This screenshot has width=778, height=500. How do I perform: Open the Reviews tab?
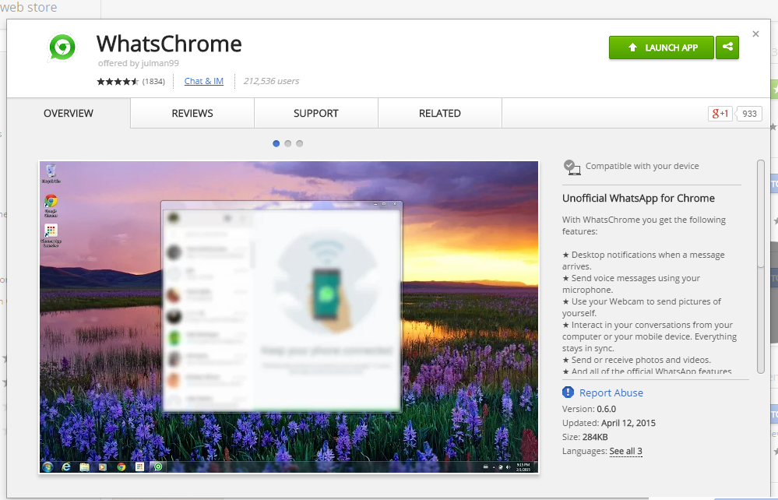pyautogui.click(x=192, y=113)
